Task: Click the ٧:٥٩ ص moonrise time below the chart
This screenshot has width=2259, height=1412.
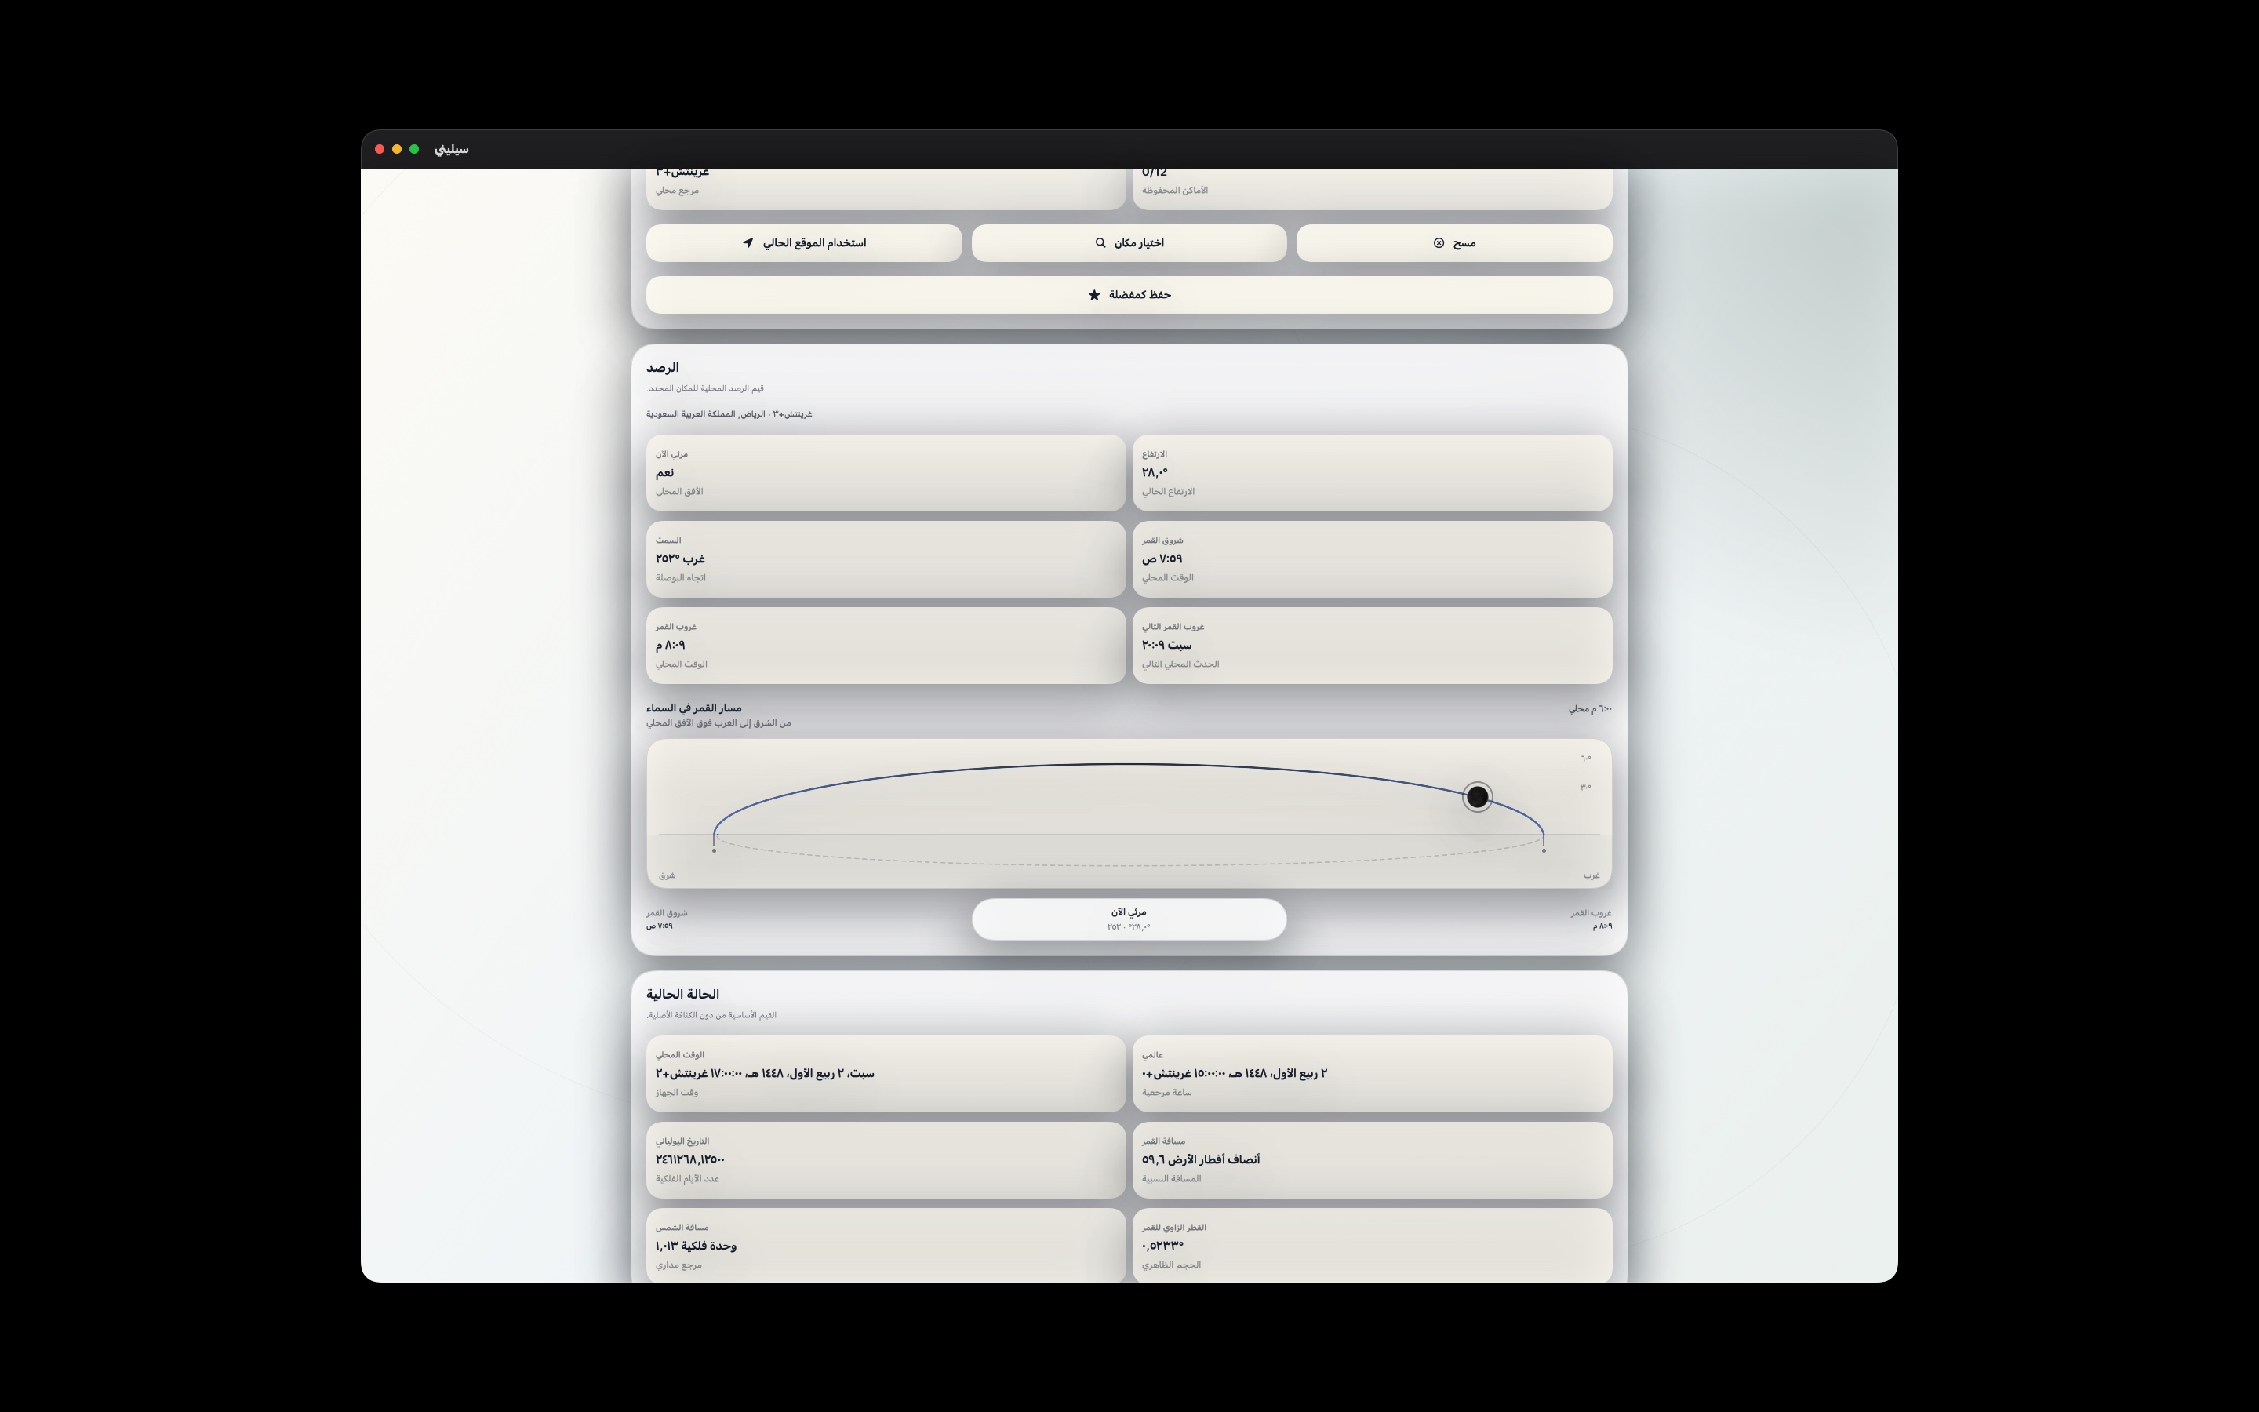Action: [x=659, y=926]
